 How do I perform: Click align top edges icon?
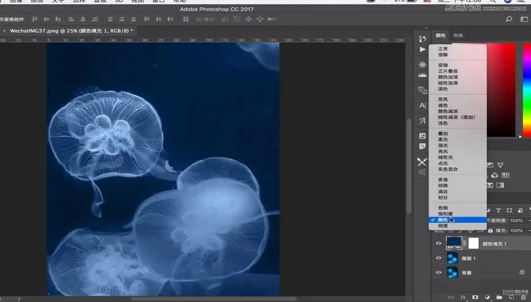tap(34, 19)
